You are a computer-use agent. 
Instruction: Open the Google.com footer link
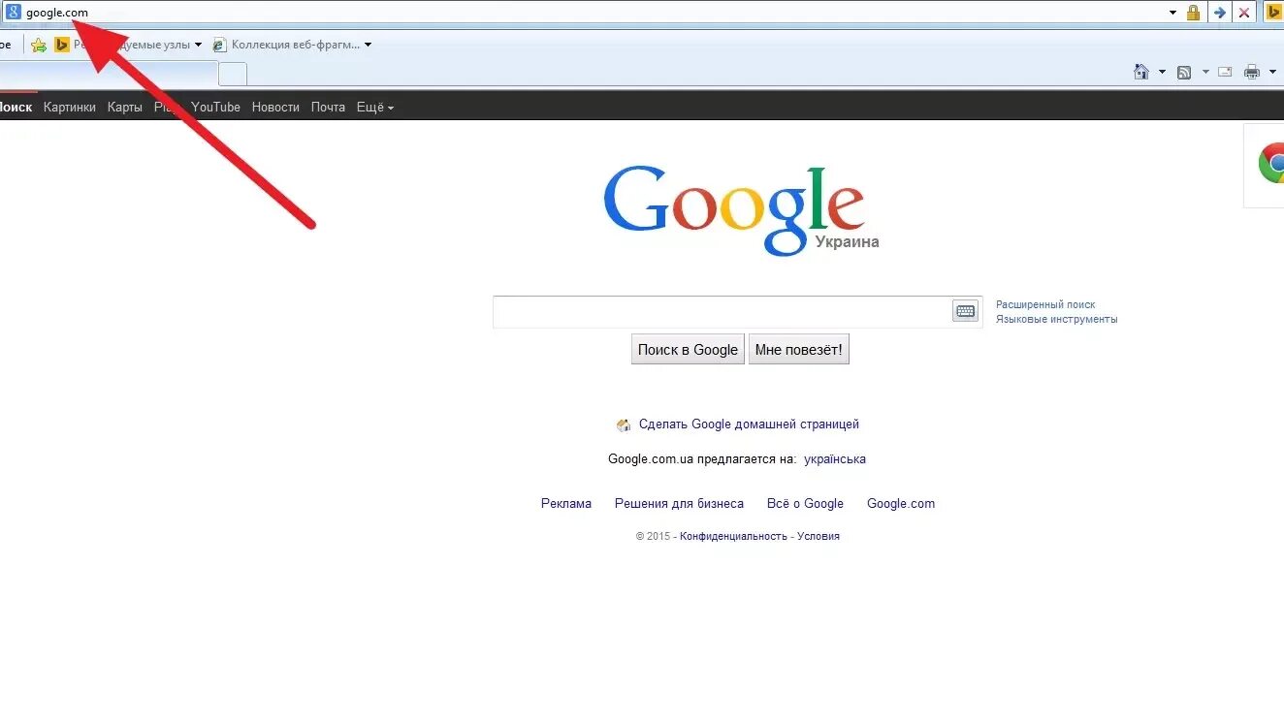[901, 504]
